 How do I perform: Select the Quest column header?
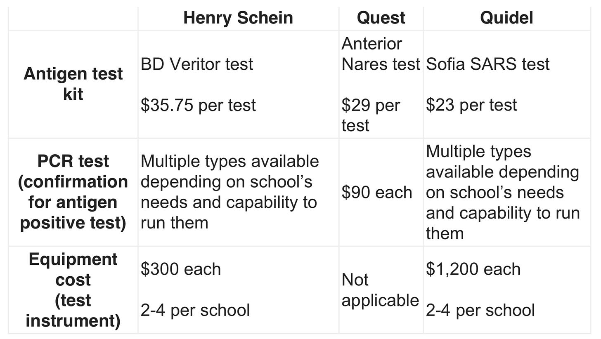(381, 18)
